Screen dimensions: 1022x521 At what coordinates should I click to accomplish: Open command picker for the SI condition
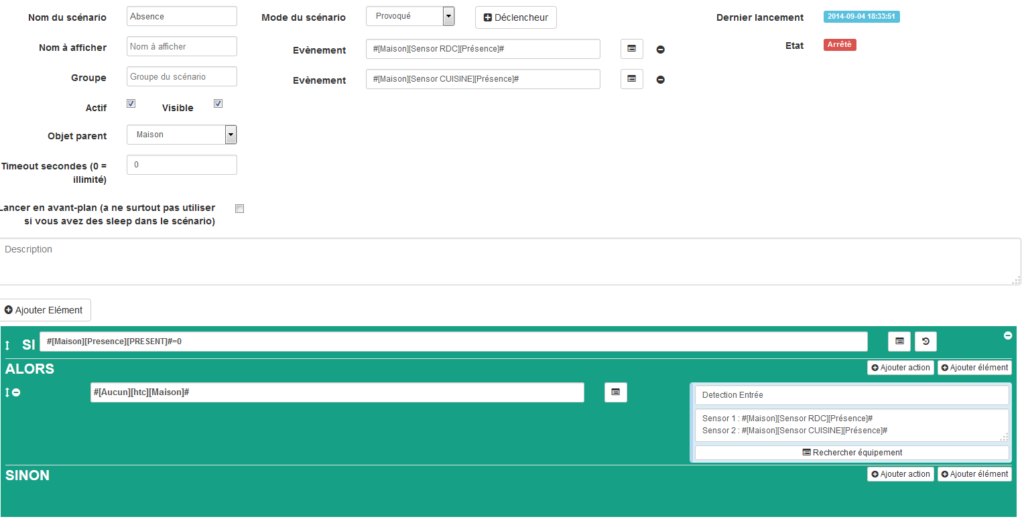pos(899,341)
